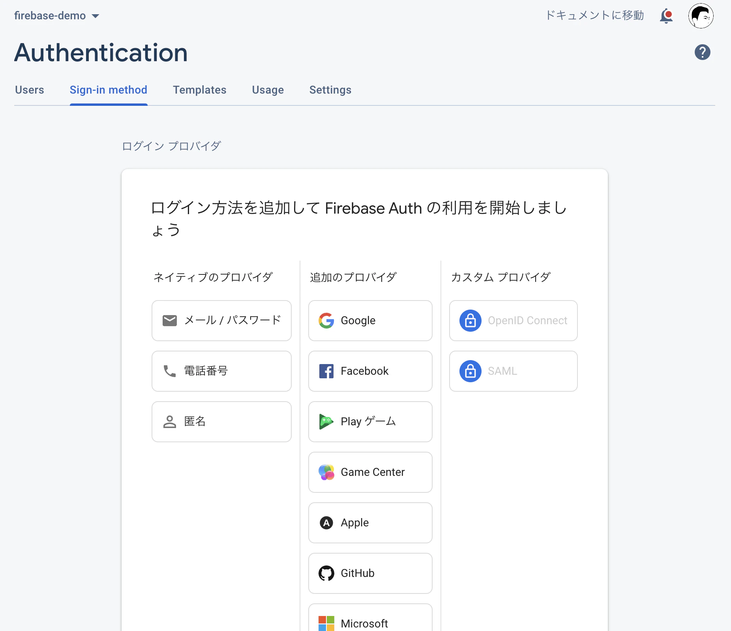
Task: Open the user account avatar
Action: [x=701, y=16]
